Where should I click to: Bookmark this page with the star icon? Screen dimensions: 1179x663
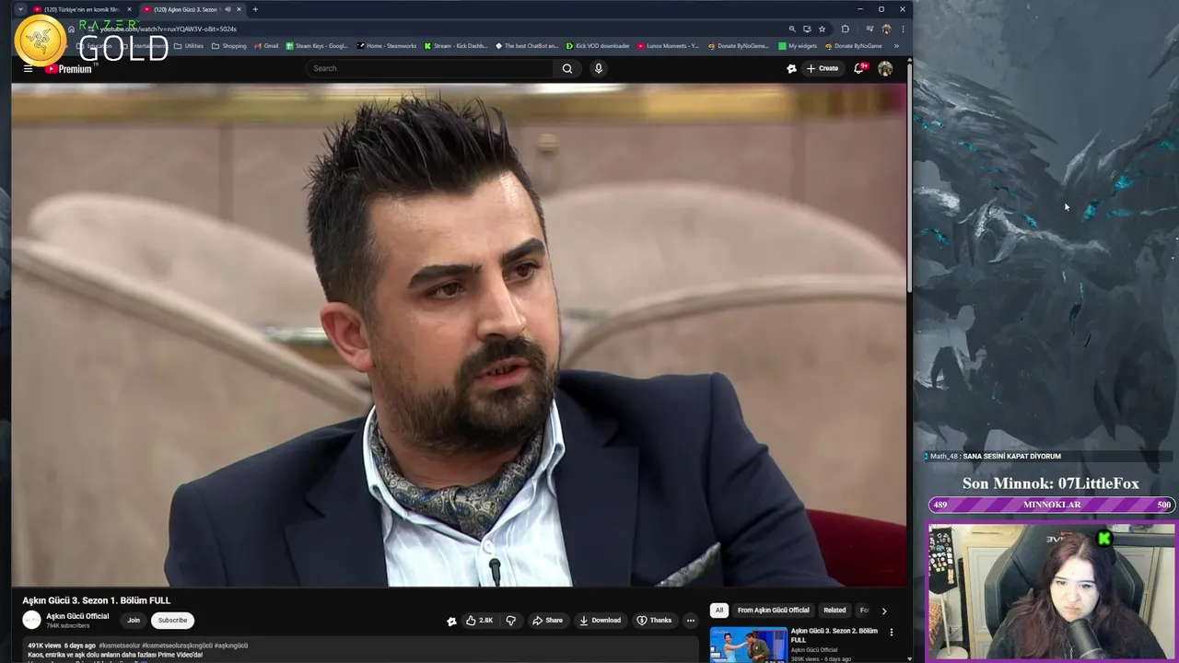(x=823, y=29)
